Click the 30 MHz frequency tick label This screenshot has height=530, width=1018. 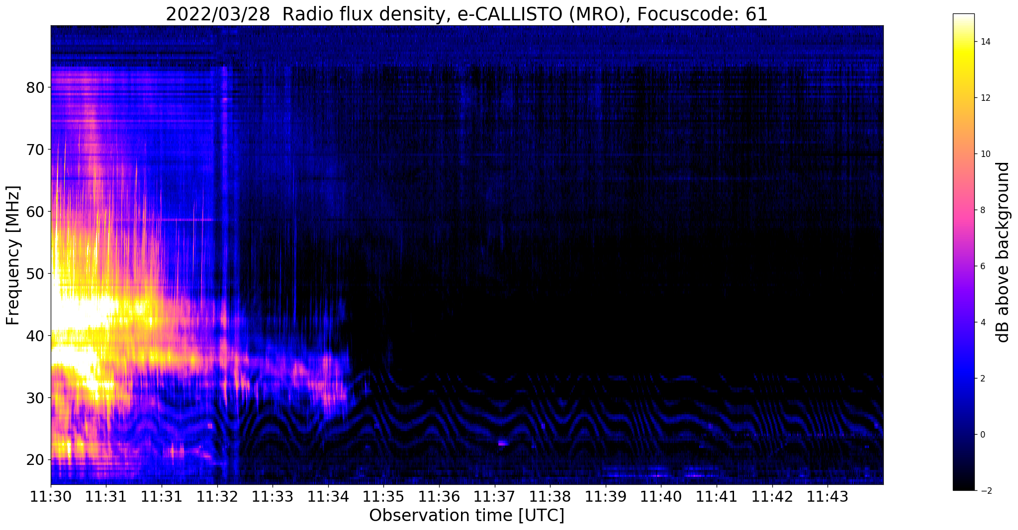[x=35, y=398]
